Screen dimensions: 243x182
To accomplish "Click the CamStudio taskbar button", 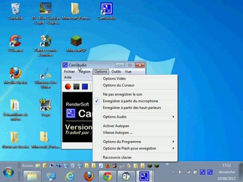I will point(145,176).
